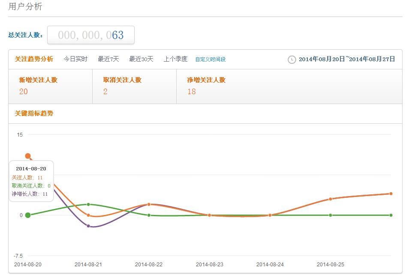Click the large green data point at 2014-08-20

click(x=28, y=215)
